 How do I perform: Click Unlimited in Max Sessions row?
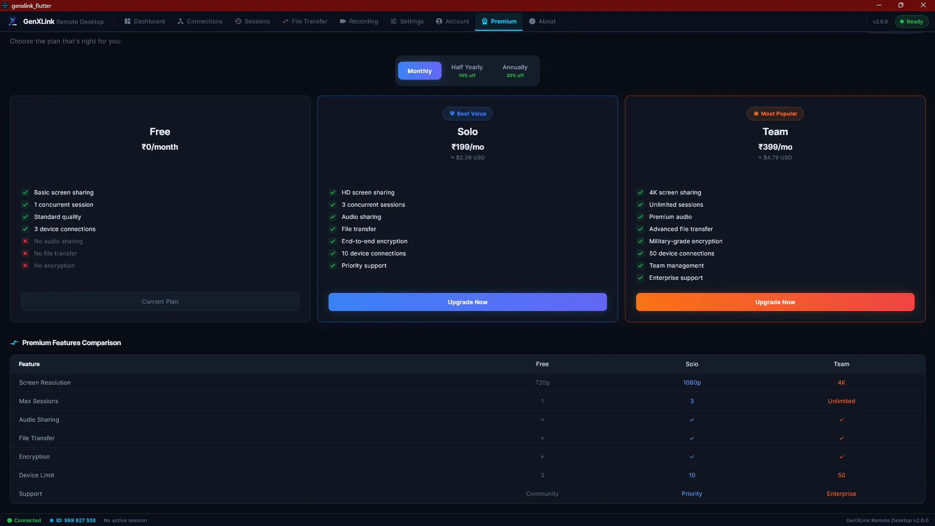pos(841,401)
